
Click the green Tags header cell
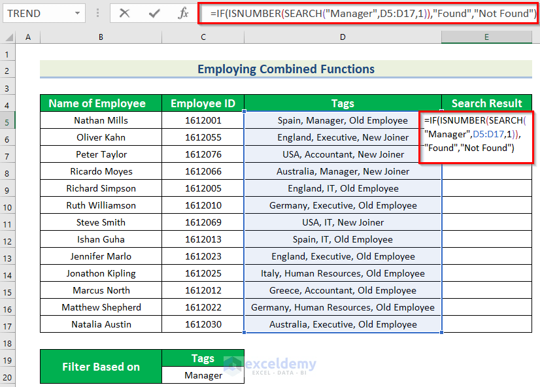[343, 103]
